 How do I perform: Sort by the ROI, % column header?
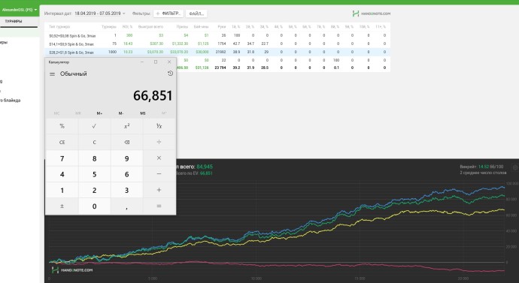tap(127, 27)
